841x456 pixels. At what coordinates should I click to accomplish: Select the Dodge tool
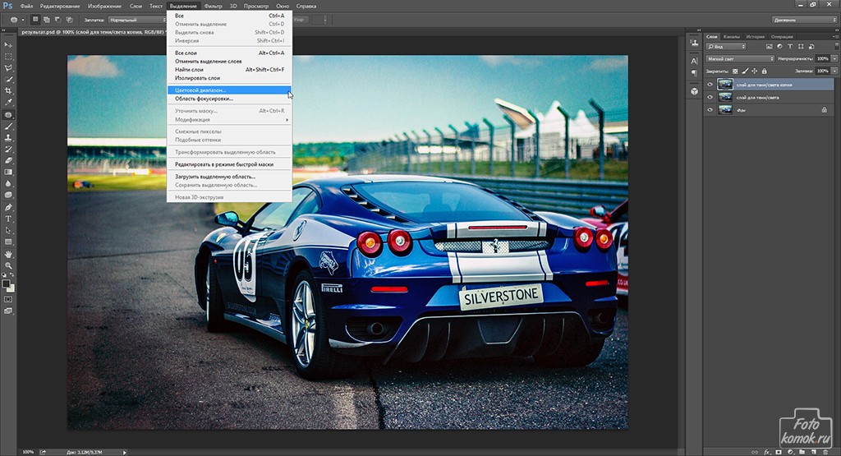8,195
